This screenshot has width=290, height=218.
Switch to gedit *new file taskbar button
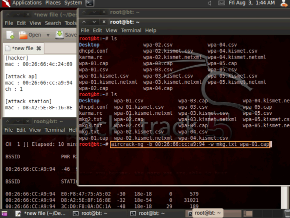click(40, 213)
